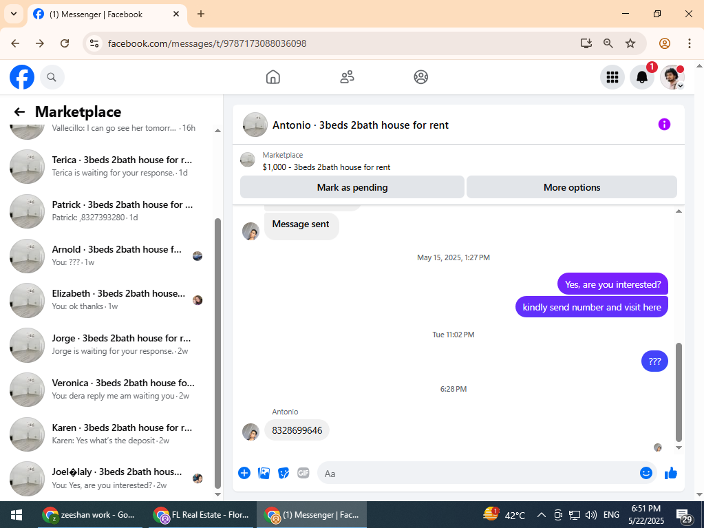This screenshot has width=704, height=528.
Task: Open the tab search dropdown arrow
Action: click(14, 14)
